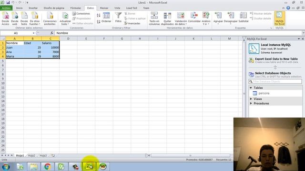The height and width of the screenshot is (171, 305).
Task: Open MySQL For Excel pane options arrow
Action: point(299,39)
